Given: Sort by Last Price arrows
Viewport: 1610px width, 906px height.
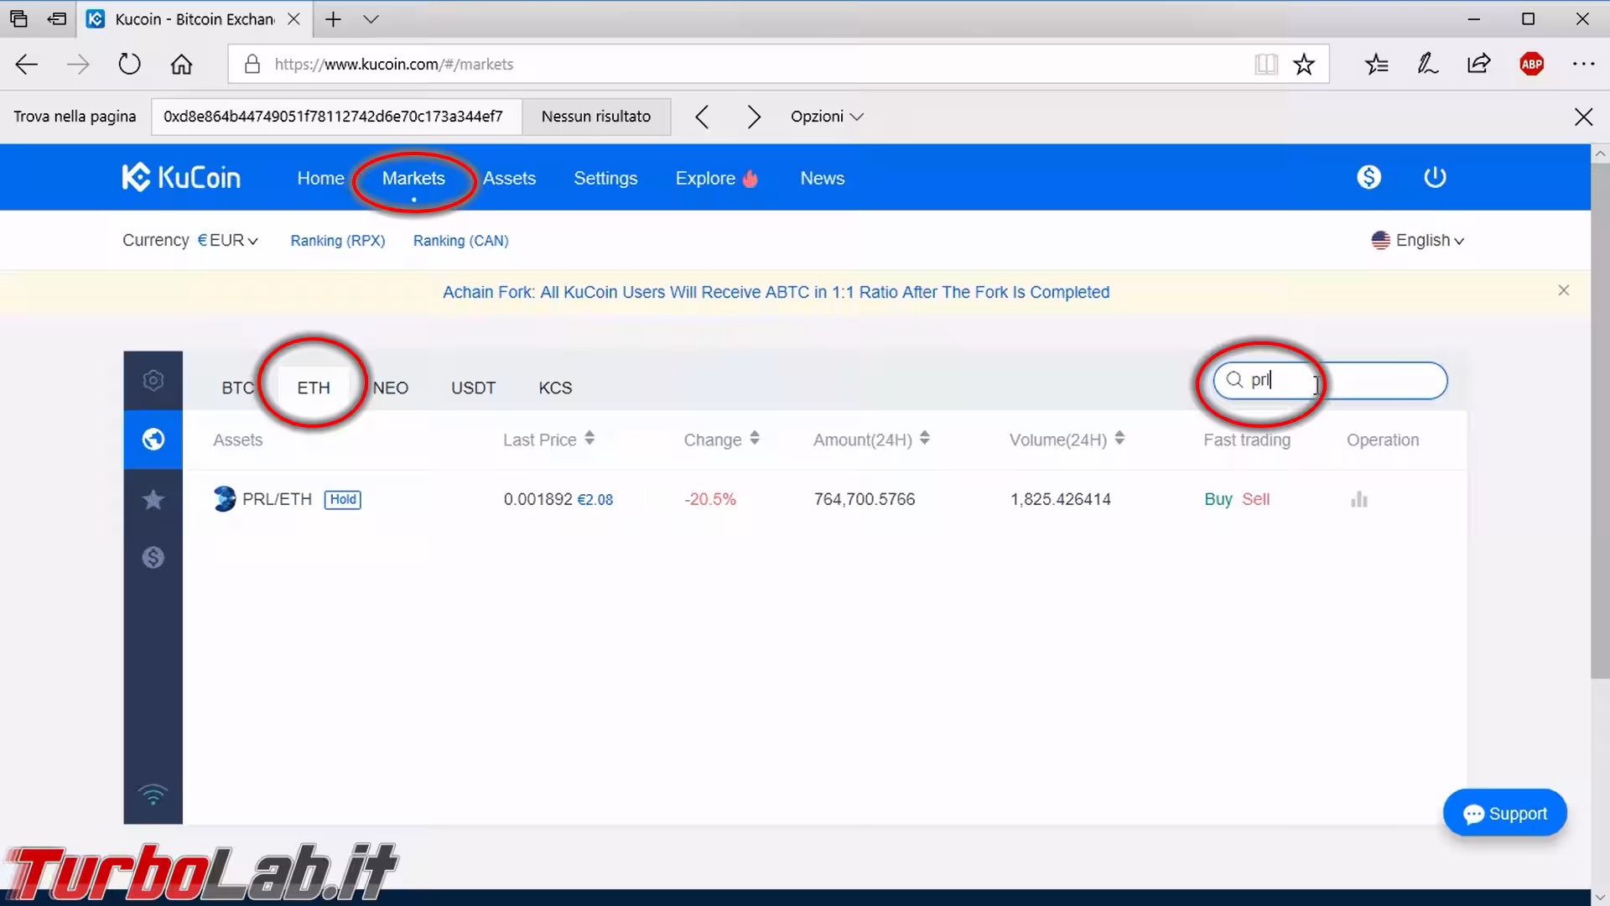Looking at the screenshot, I should (589, 438).
